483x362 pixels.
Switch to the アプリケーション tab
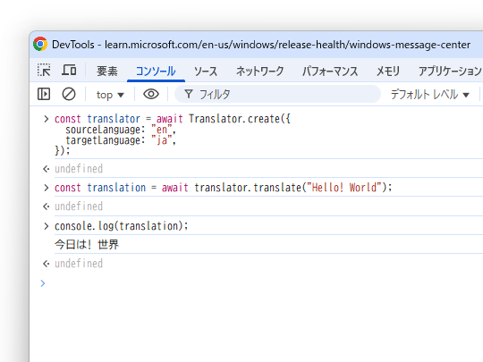point(450,72)
